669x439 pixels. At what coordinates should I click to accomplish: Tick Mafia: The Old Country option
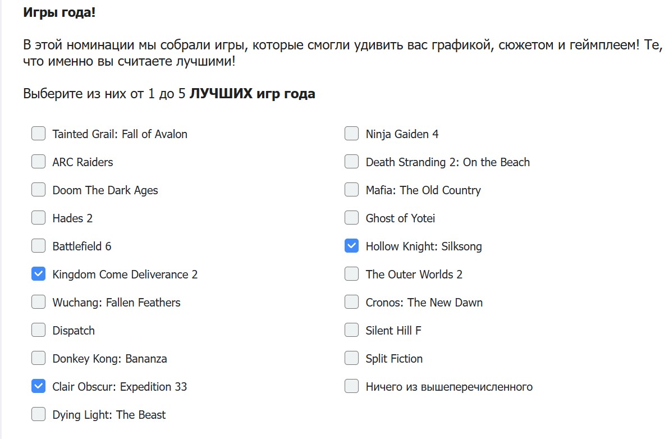351,190
